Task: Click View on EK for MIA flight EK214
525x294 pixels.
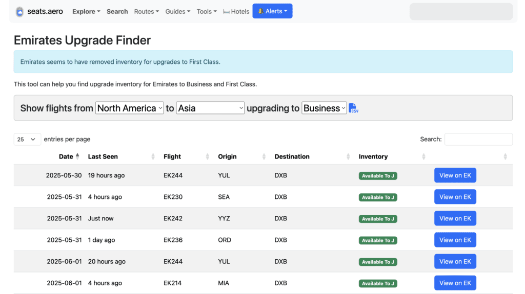Action: coord(455,283)
